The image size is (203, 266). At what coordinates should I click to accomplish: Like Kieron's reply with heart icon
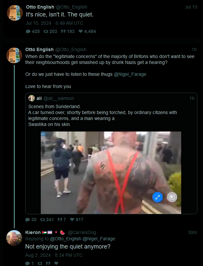(56, 263)
